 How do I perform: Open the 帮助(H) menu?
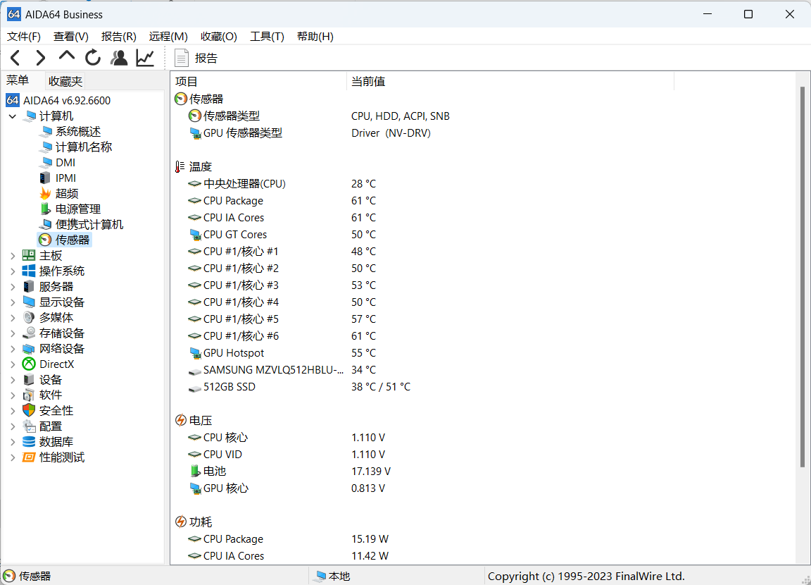tap(315, 37)
